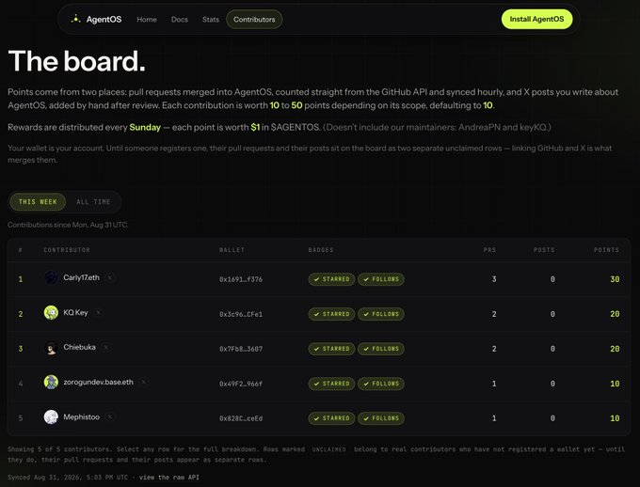This screenshot has height=487, width=640.
Task: Click rank number 1
Action: tap(21, 279)
